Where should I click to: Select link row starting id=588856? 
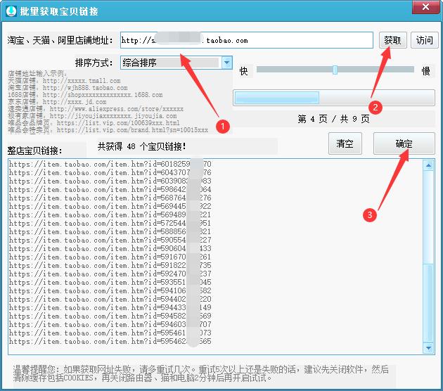(110, 231)
